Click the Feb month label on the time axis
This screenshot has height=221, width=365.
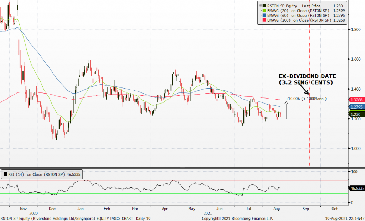(x=107, y=209)
